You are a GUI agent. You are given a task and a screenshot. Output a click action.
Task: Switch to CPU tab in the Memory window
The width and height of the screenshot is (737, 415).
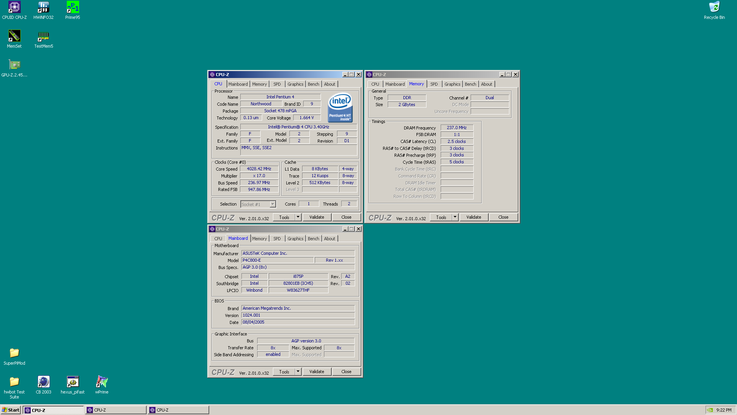click(375, 84)
